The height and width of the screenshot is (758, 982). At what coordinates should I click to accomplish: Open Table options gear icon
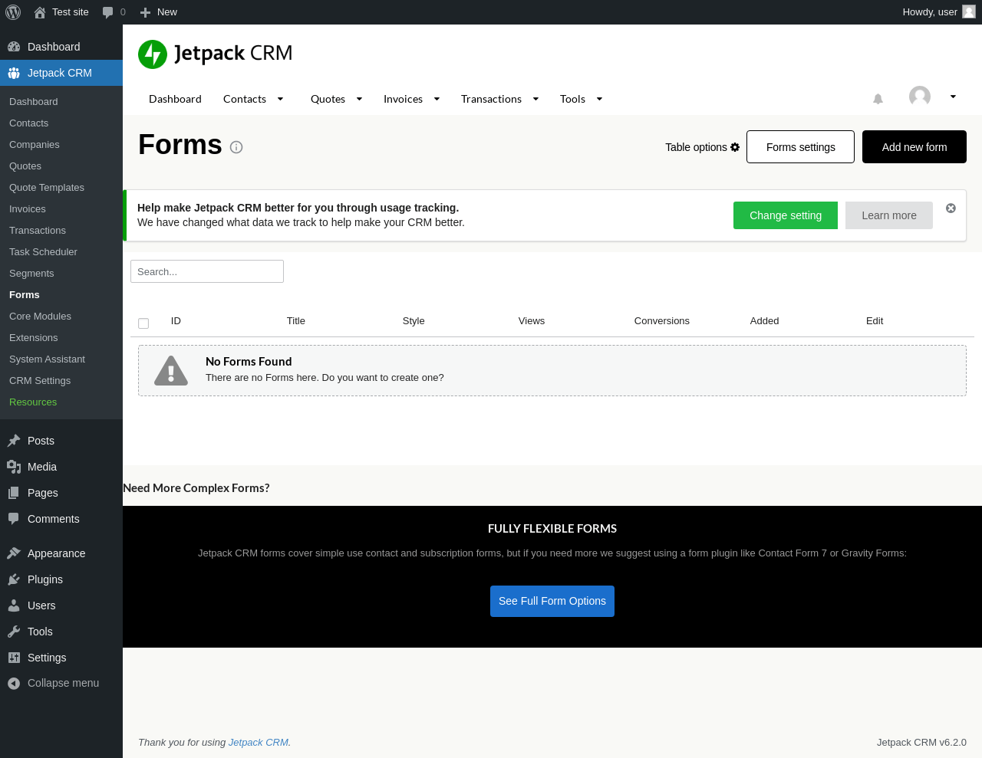tap(735, 147)
